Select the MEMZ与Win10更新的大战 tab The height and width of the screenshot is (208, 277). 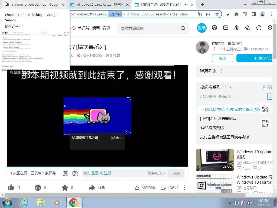(x=161, y=5)
